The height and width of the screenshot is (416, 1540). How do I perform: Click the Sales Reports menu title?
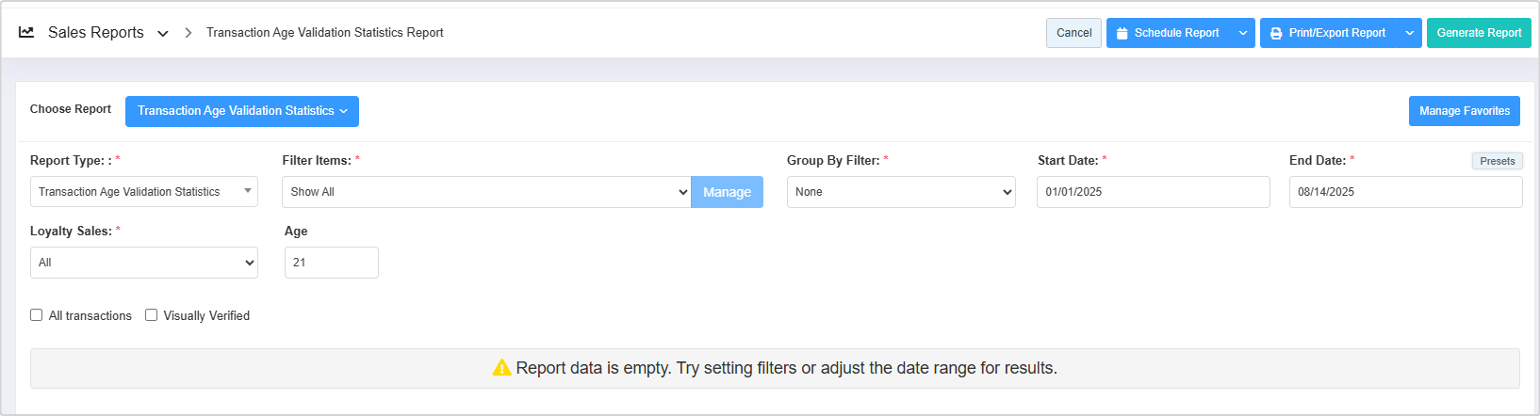click(x=96, y=33)
